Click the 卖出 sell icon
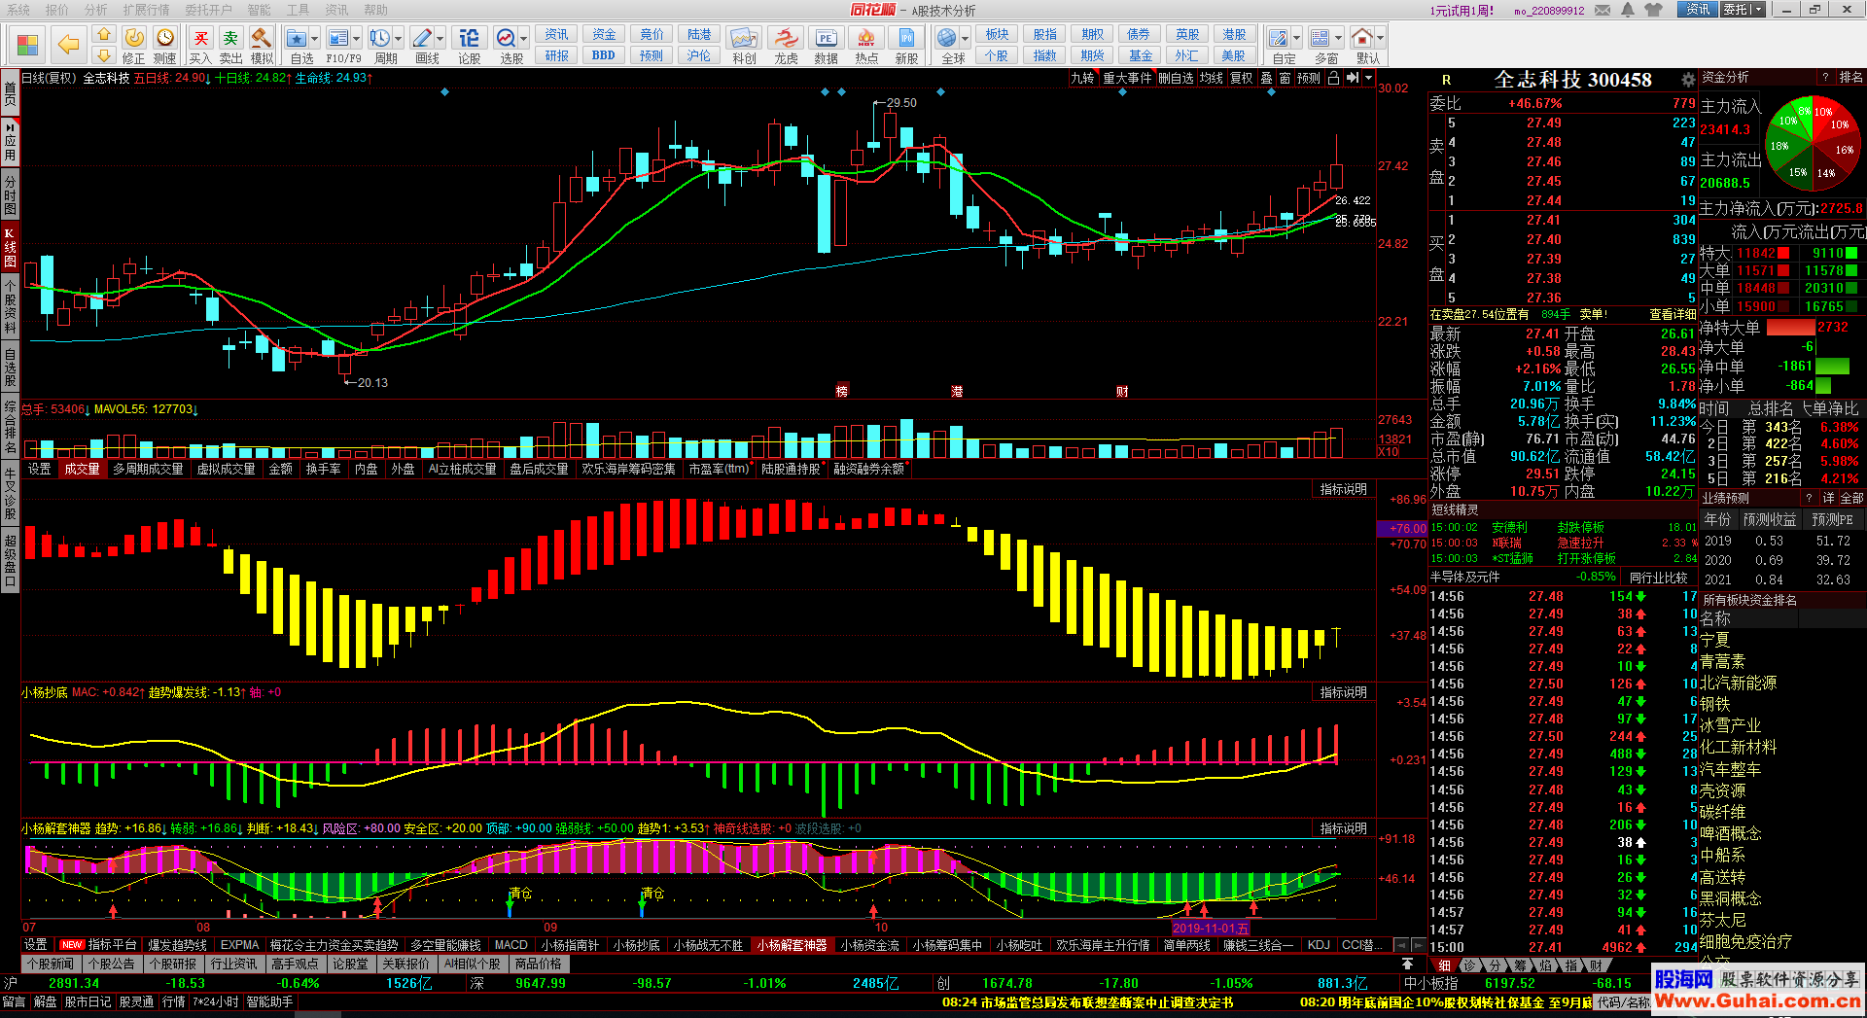The height and width of the screenshot is (1018, 1867). [230, 46]
